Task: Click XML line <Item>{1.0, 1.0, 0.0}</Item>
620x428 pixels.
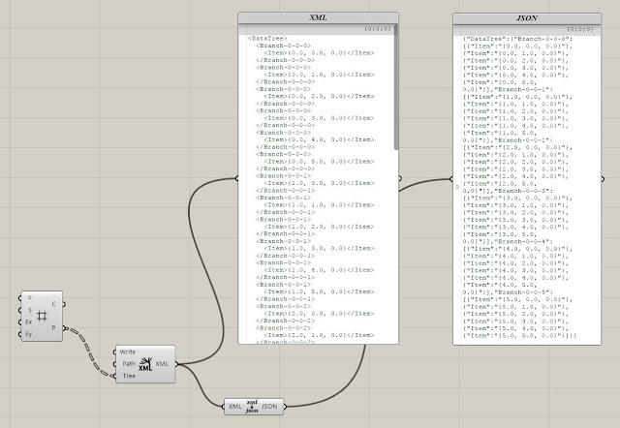Action: click(319, 205)
